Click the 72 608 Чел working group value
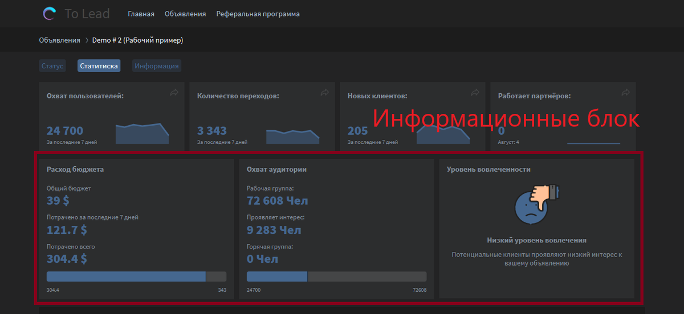This screenshot has height=314, width=684. click(277, 200)
